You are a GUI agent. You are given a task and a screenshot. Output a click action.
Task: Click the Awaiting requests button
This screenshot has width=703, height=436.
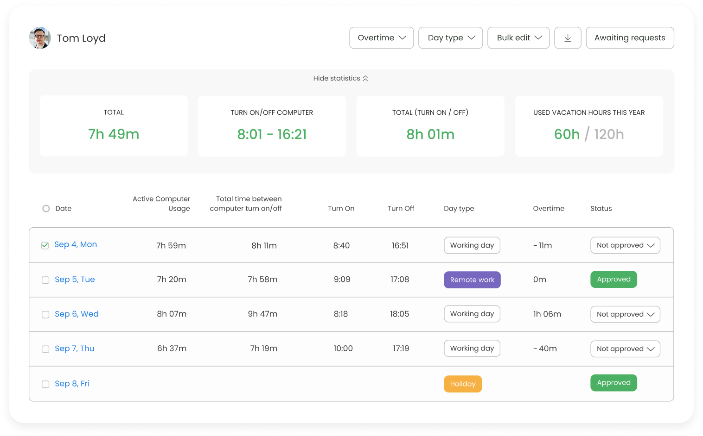click(629, 38)
